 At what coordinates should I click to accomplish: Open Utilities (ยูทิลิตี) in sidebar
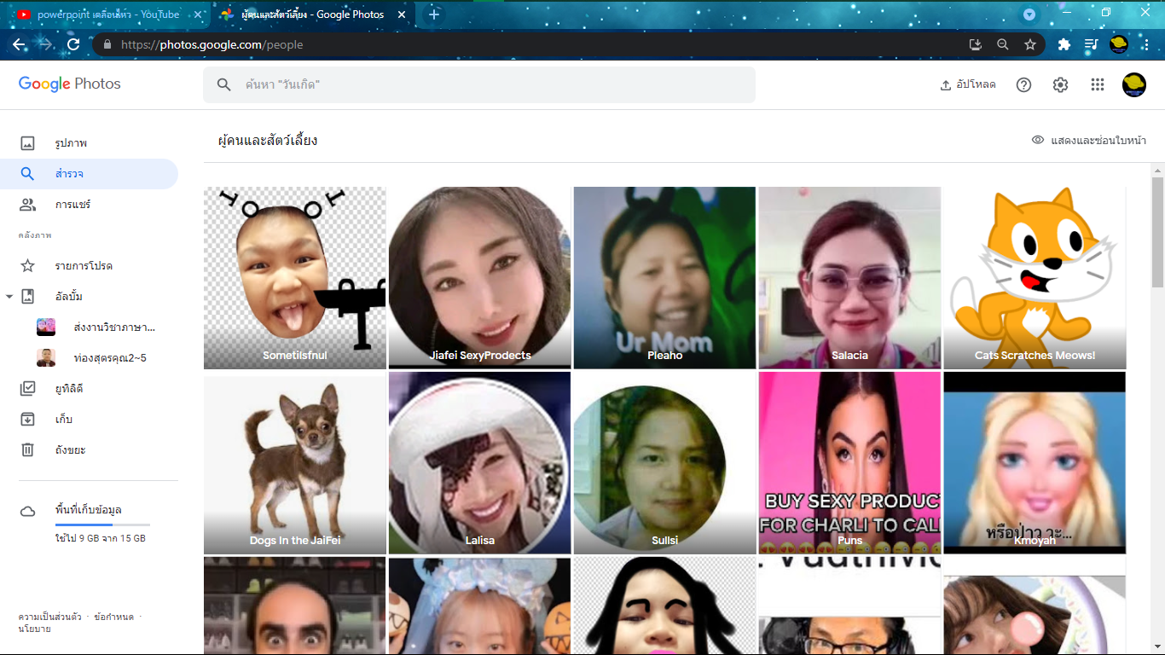click(x=89, y=389)
